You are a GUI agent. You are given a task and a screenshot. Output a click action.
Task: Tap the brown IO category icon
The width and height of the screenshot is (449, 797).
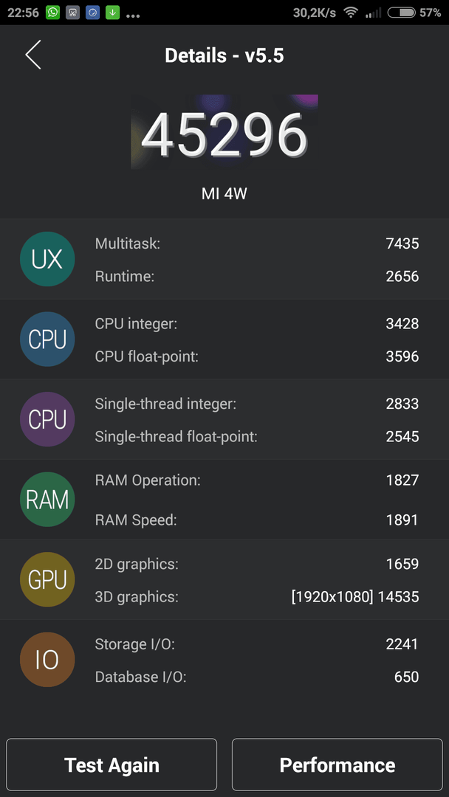(47, 660)
